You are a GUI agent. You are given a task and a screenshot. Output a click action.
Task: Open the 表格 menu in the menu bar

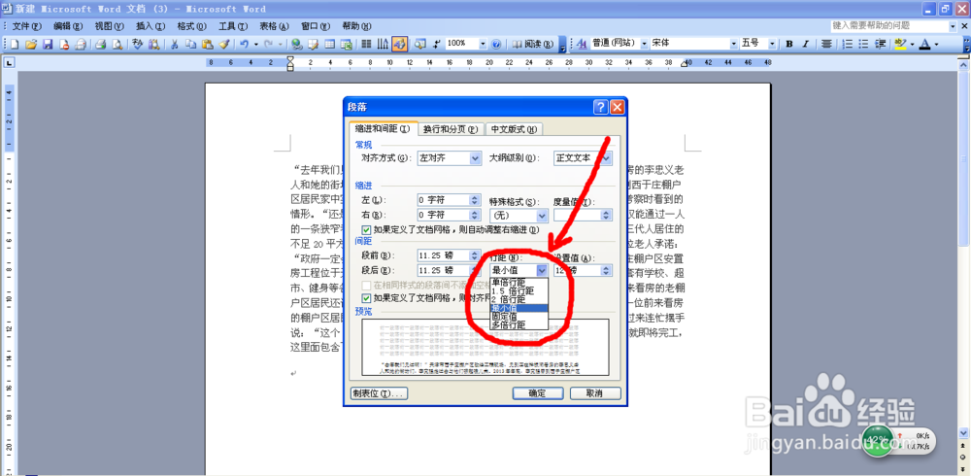pyautogui.click(x=275, y=26)
